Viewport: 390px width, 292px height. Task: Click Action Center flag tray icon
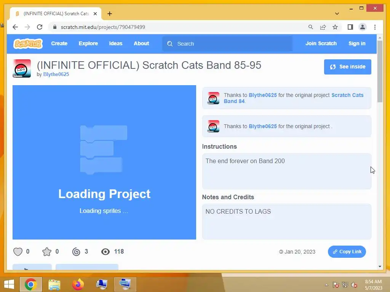pos(336,285)
